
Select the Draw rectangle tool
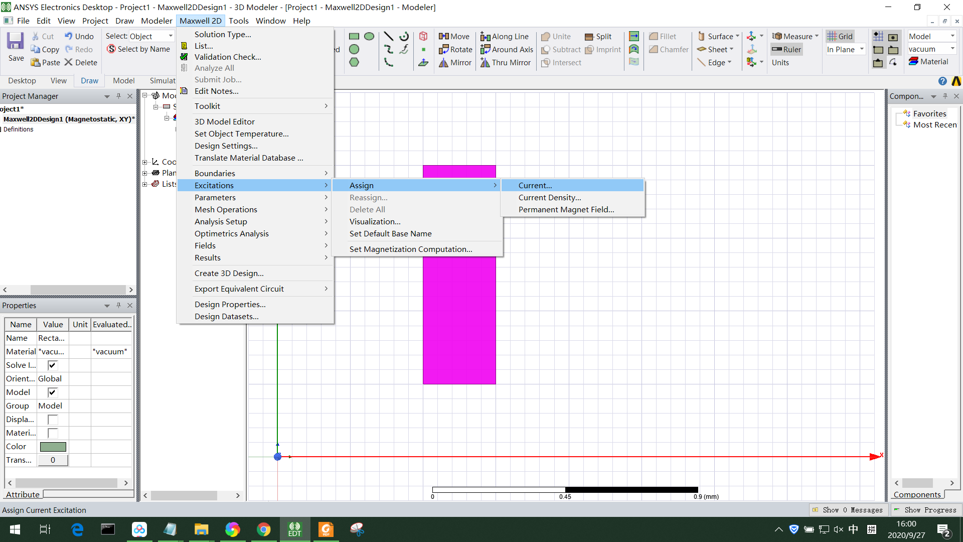click(354, 36)
